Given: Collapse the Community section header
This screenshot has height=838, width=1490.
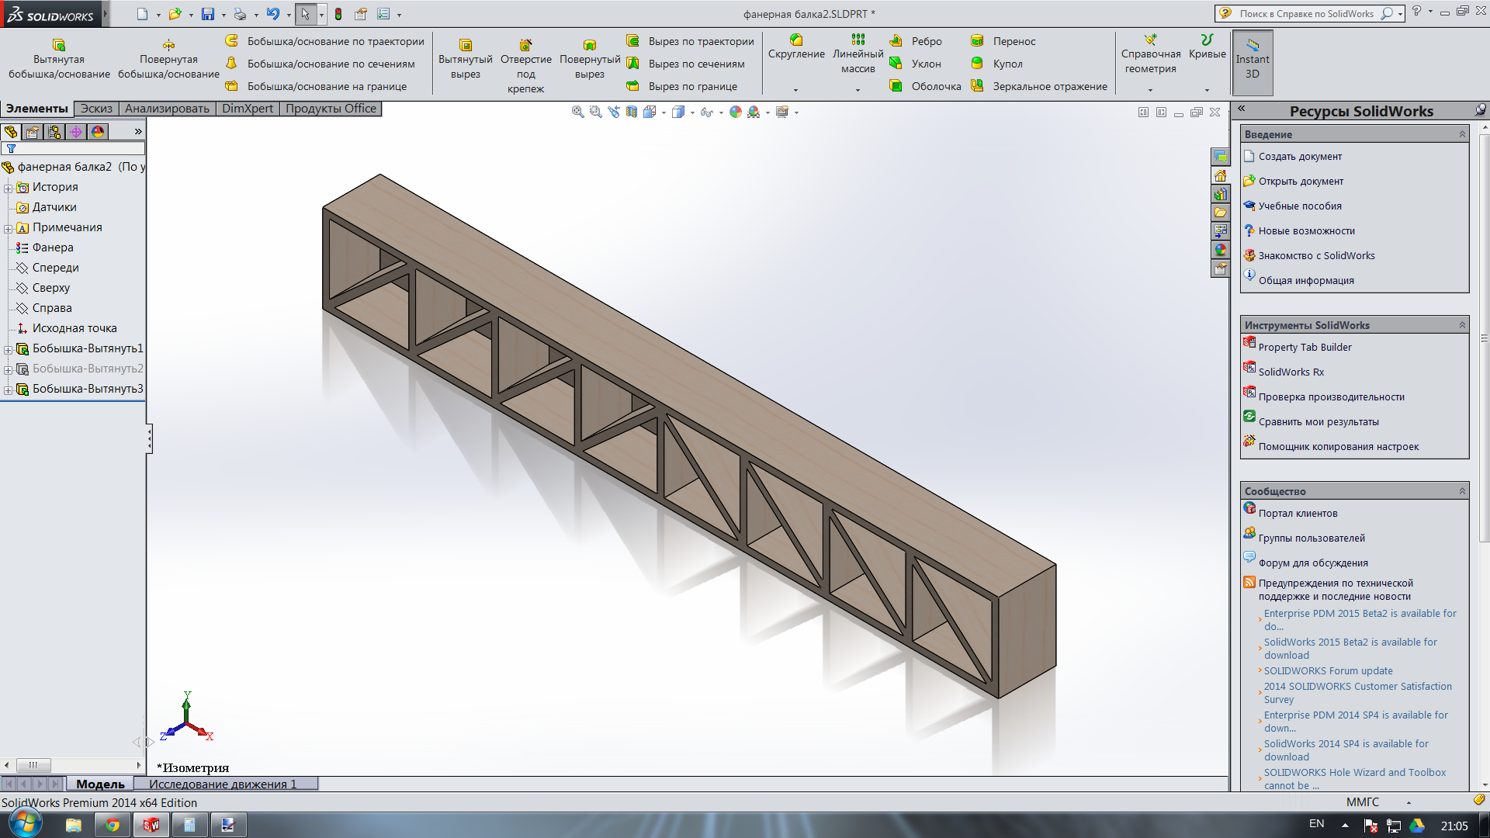Looking at the screenshot, I should click(x=1462, y=491).
